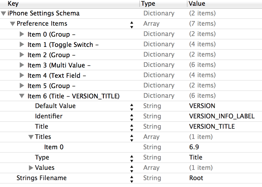Viewport: 262px width, 187px height.
Task: Open key stepper for Identifier row
Action: coord(132,117)
